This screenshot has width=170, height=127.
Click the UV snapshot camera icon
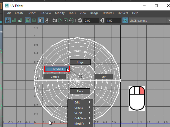(x=54, y=20)
